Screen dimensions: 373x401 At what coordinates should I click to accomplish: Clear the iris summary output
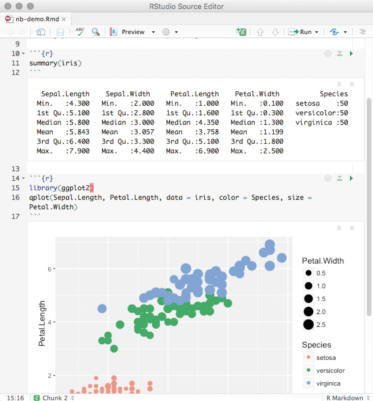click(352, 84)
